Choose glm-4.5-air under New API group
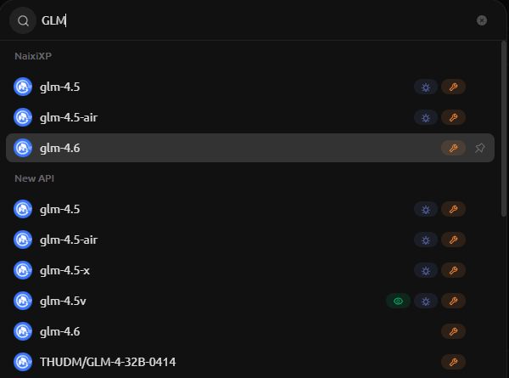Image resolution: width=509 pixels, height=378 pixels. pos(68,240)
